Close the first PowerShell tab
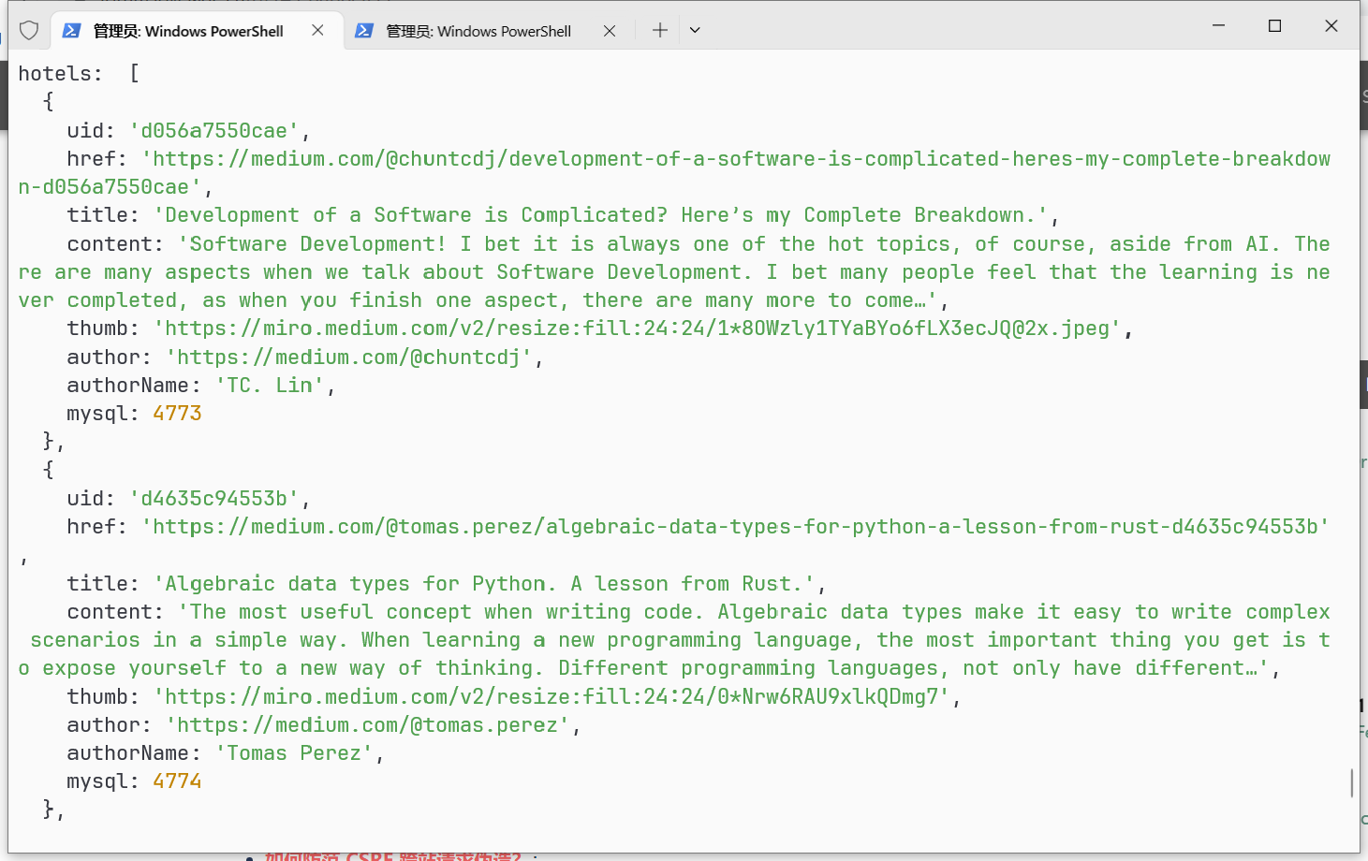Screen dimensions: 1368x861 tap(317, 31)
